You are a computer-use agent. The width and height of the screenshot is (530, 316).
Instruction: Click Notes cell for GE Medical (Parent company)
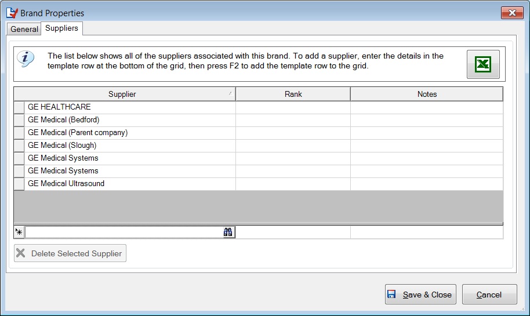click(x=427, y=133)
